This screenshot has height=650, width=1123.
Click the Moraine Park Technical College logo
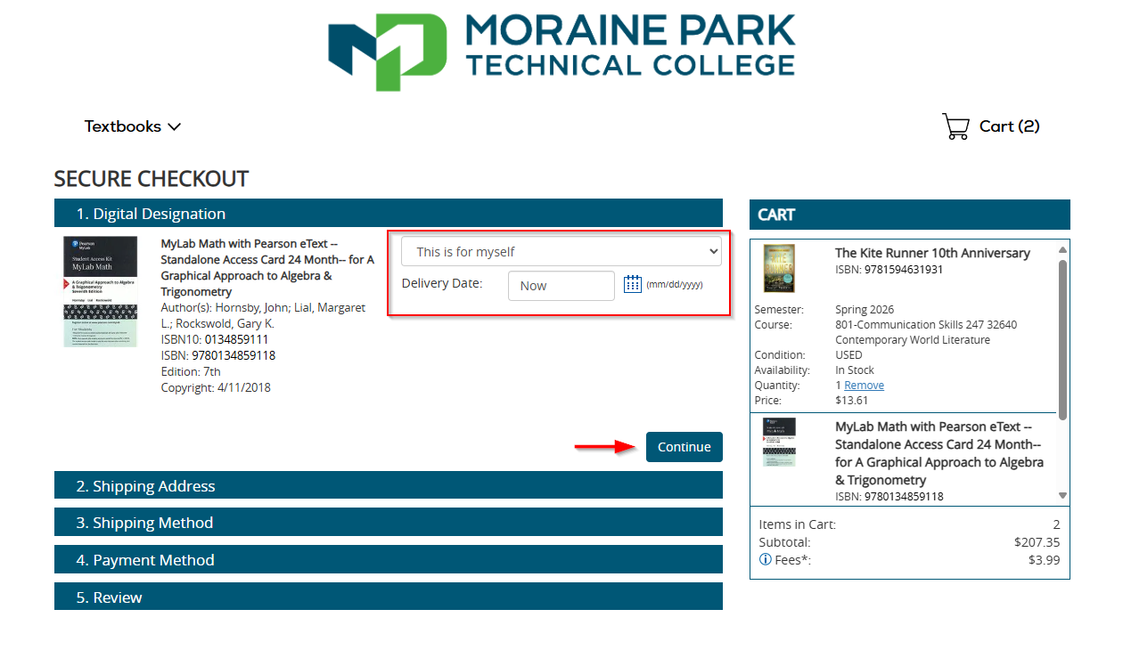pyautogui.click(x=561, y=51)
